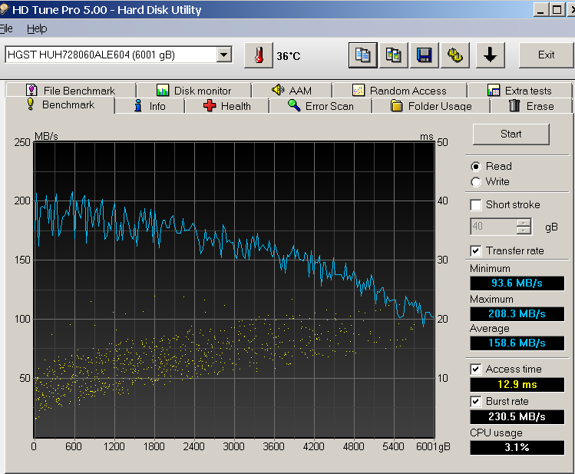The image size is (575, 474).
Task: Expand the HGST drive selection dropdown
Action: [223, 55]
